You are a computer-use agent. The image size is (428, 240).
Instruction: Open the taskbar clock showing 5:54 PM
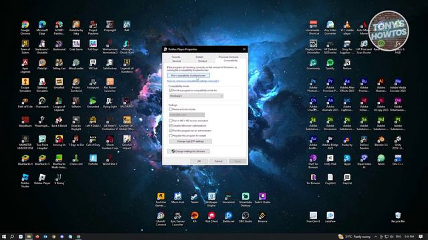pos(409,237)
